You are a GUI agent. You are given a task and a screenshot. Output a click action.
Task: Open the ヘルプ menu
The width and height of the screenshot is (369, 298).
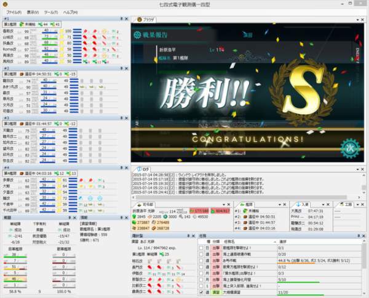[70, 12]
